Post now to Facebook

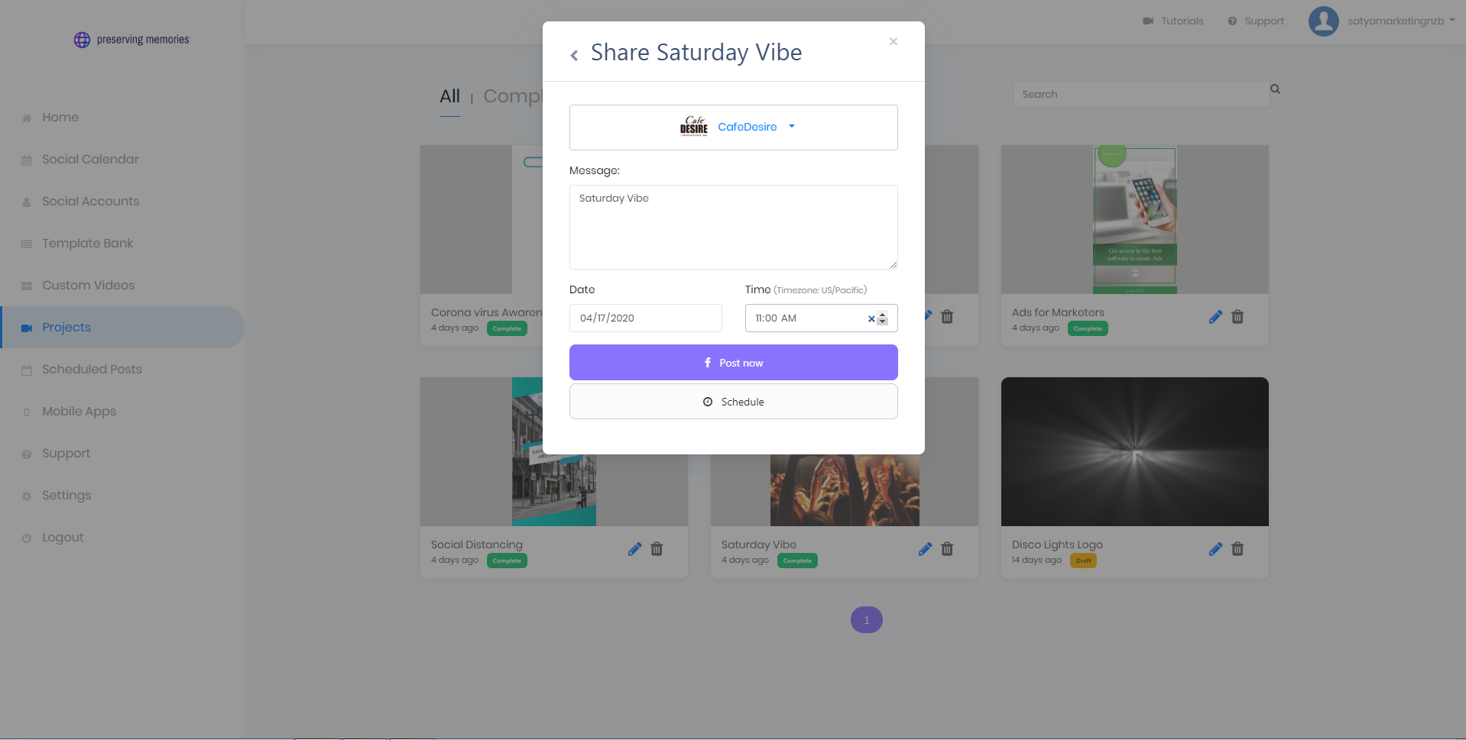click(x=733, y=362)
